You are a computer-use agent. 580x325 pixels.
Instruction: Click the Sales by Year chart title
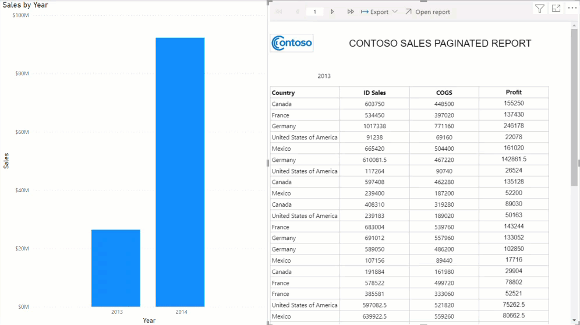25,5
